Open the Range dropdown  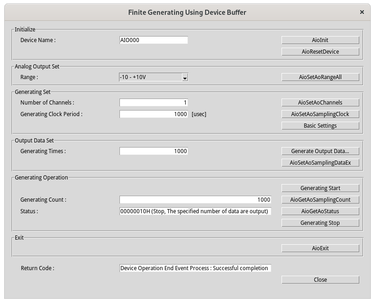pos(154,77)
